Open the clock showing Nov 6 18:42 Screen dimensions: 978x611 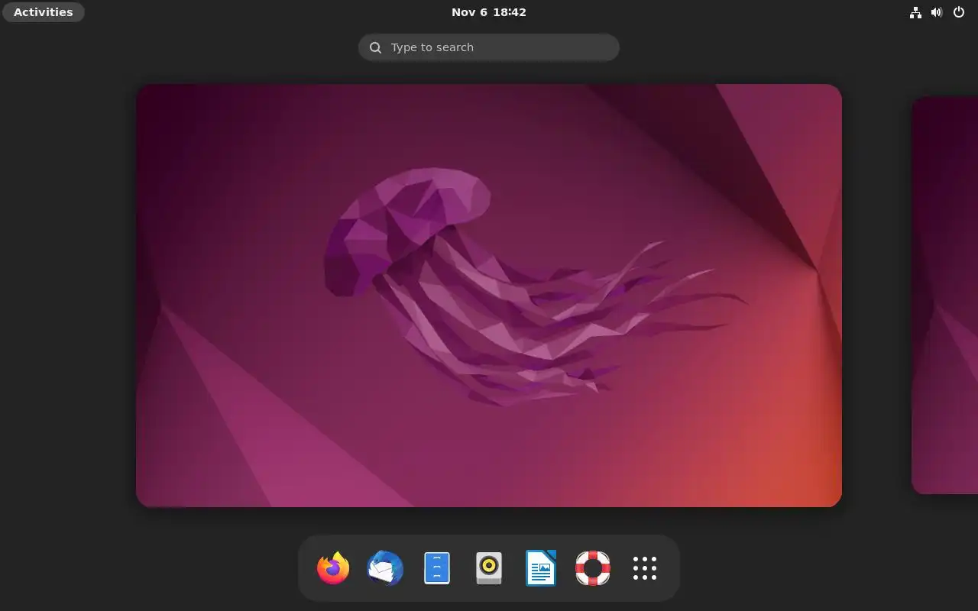click(489, 12)
